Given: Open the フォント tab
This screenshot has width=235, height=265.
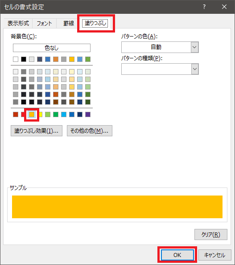Looking at the screenshot, I should (x=44, y=23).
